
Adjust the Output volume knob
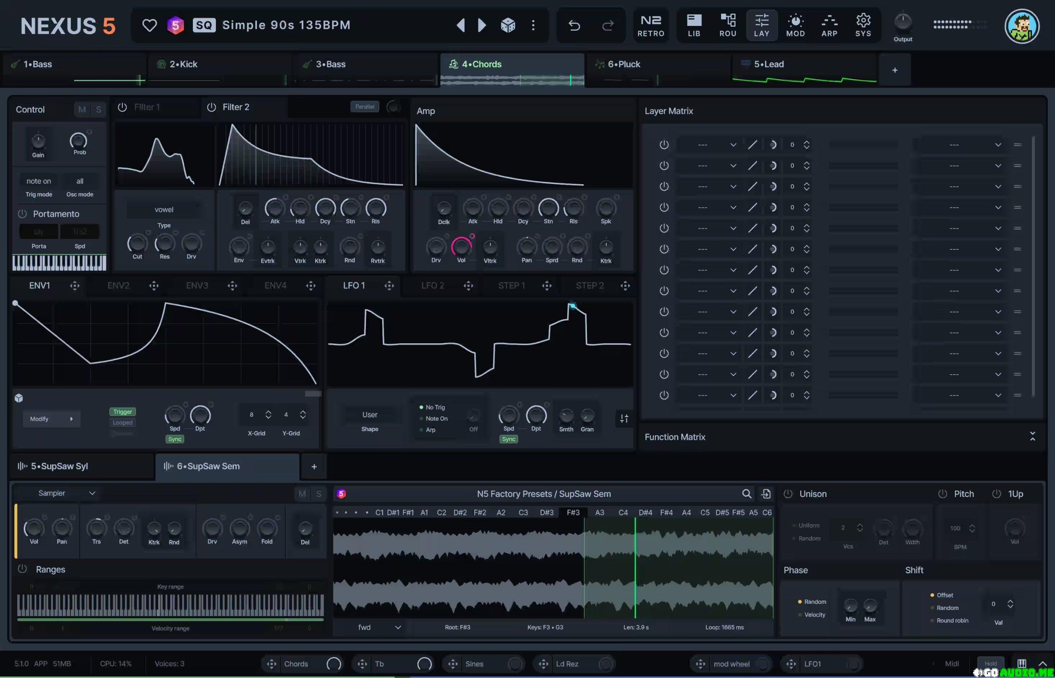tap(903, 22)
